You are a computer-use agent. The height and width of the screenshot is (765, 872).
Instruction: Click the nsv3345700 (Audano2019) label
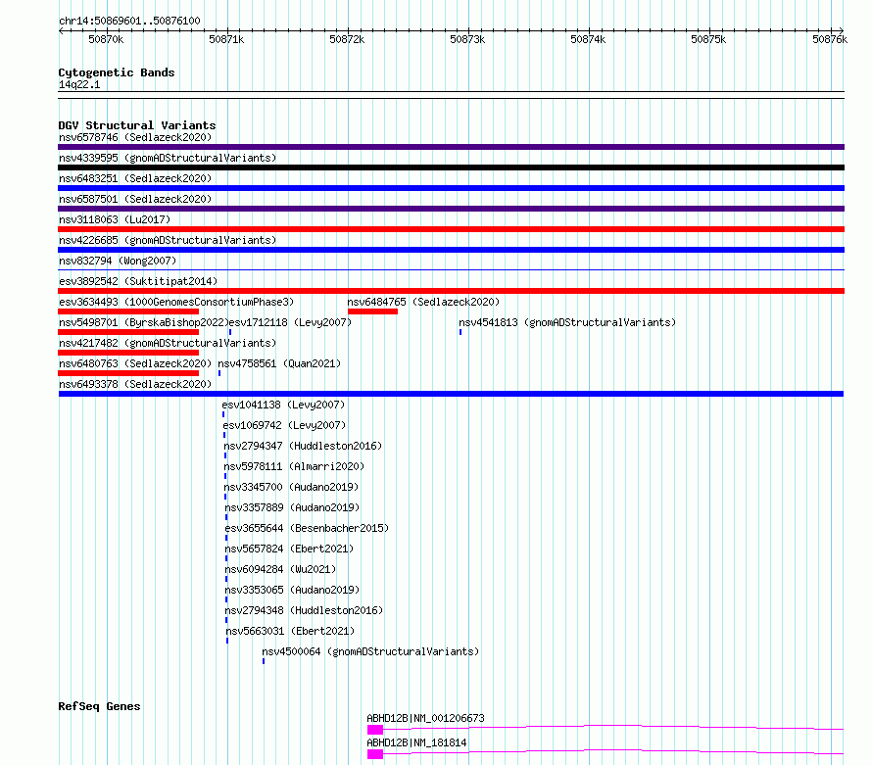coord(291,487)
